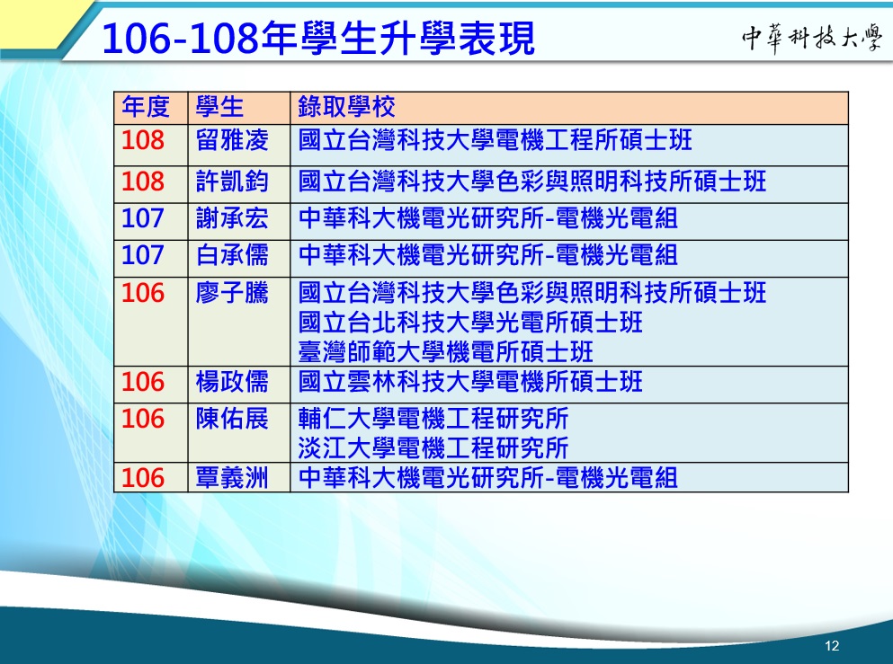Viewport: 893px width, 664px height.
Task: Click year 106 in 覃義洲's row
Action: 143,478
